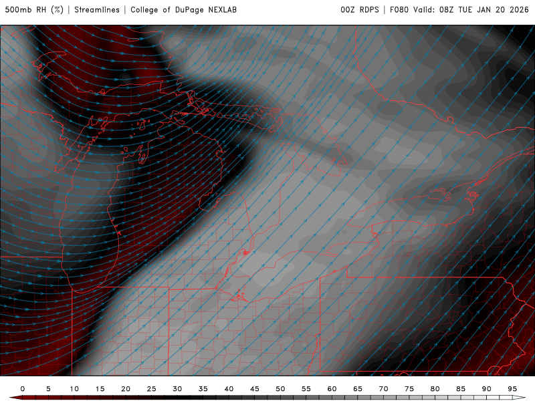The height and width of the screenshot is (401, 535).
Task: Click the 'F080' forecast hour text
Action: coord(399,9)
